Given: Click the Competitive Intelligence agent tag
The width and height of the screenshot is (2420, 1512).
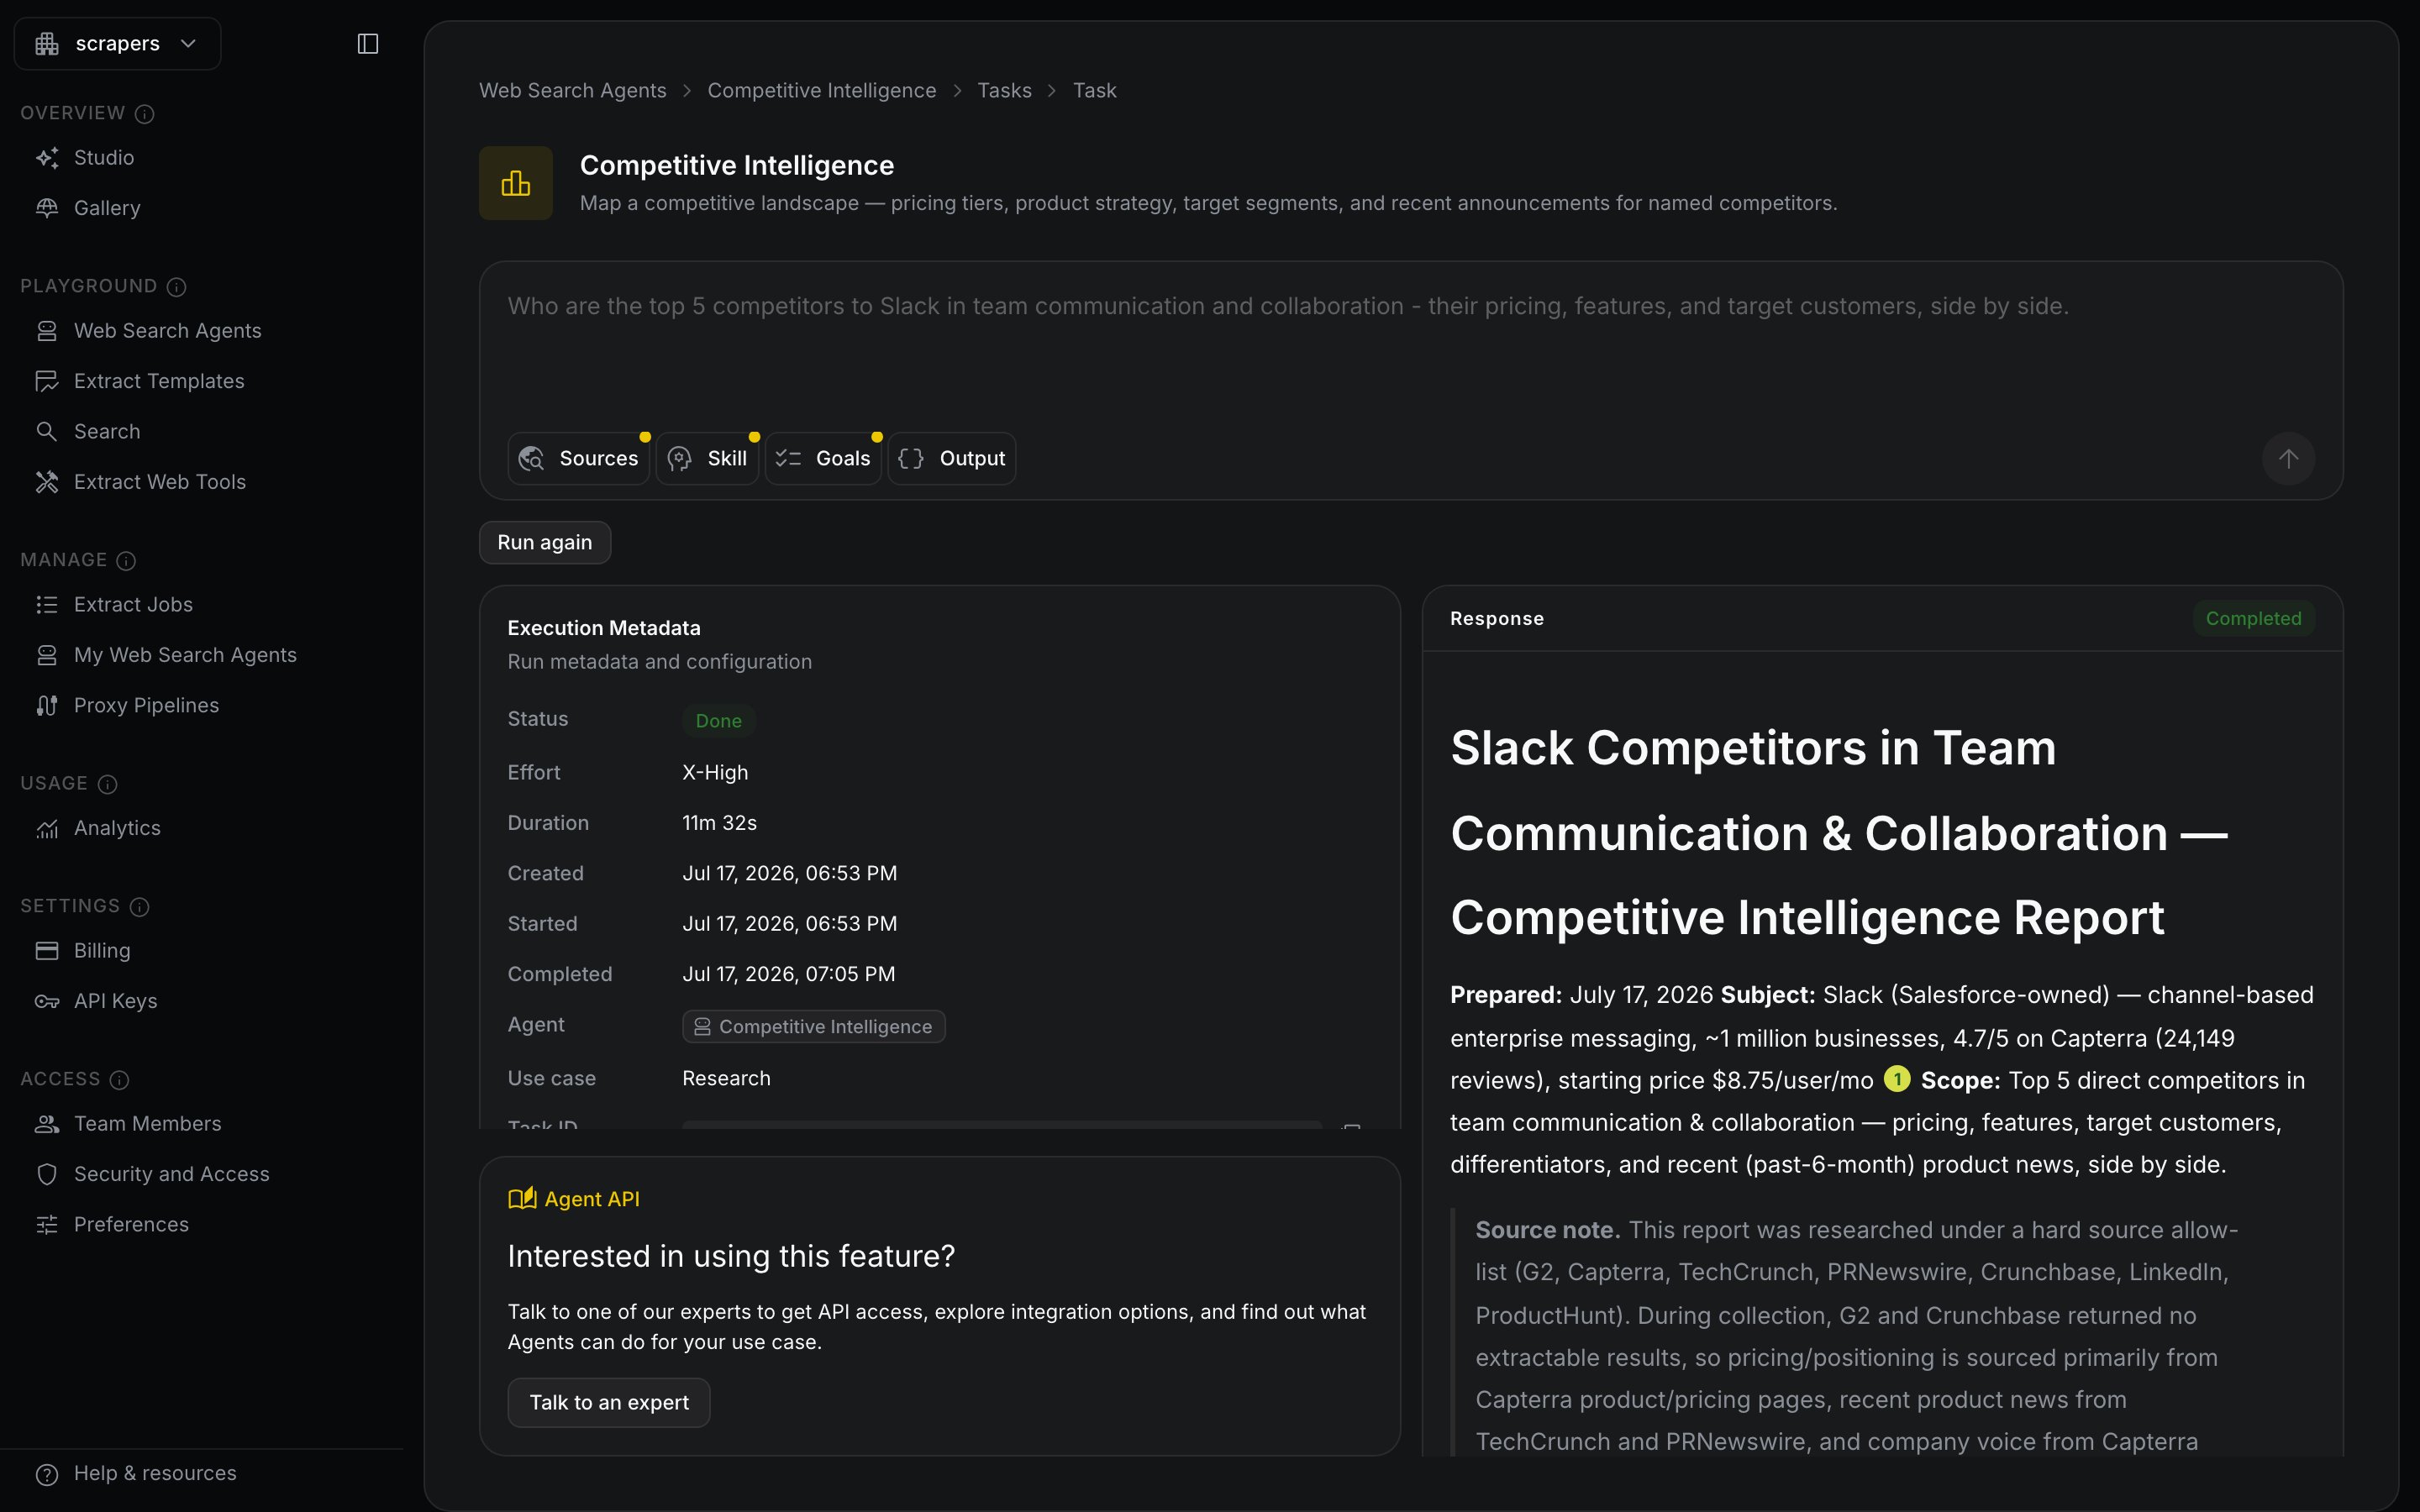Looking at the screenshot, I should [x=814, y=1026].
